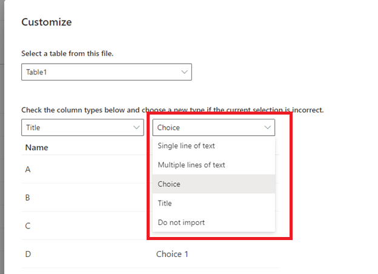
Task: Select the 'Multiple lines of text' option
Action: point(214,165)
